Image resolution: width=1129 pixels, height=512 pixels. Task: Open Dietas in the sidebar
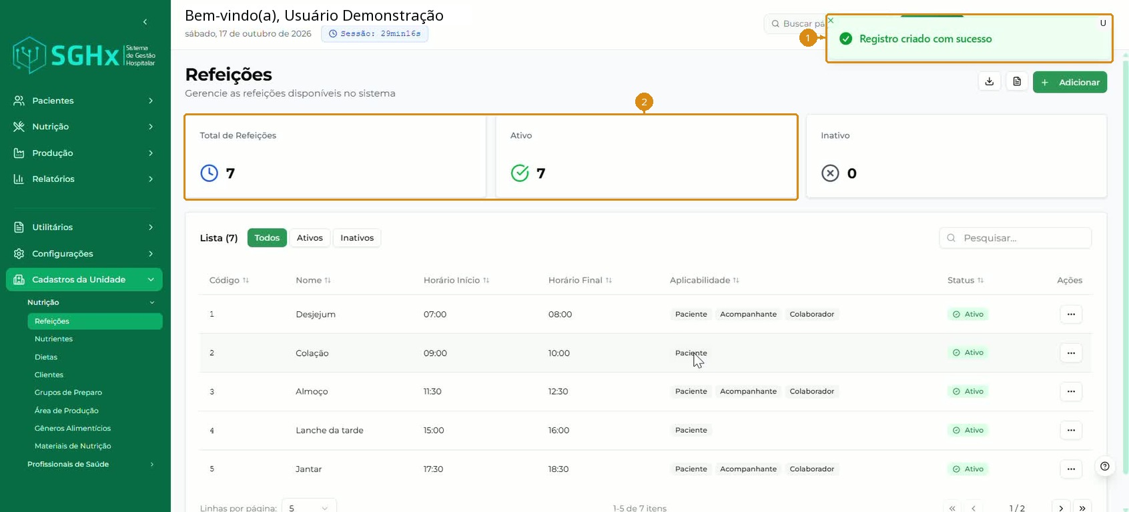(x=46, y=357)
